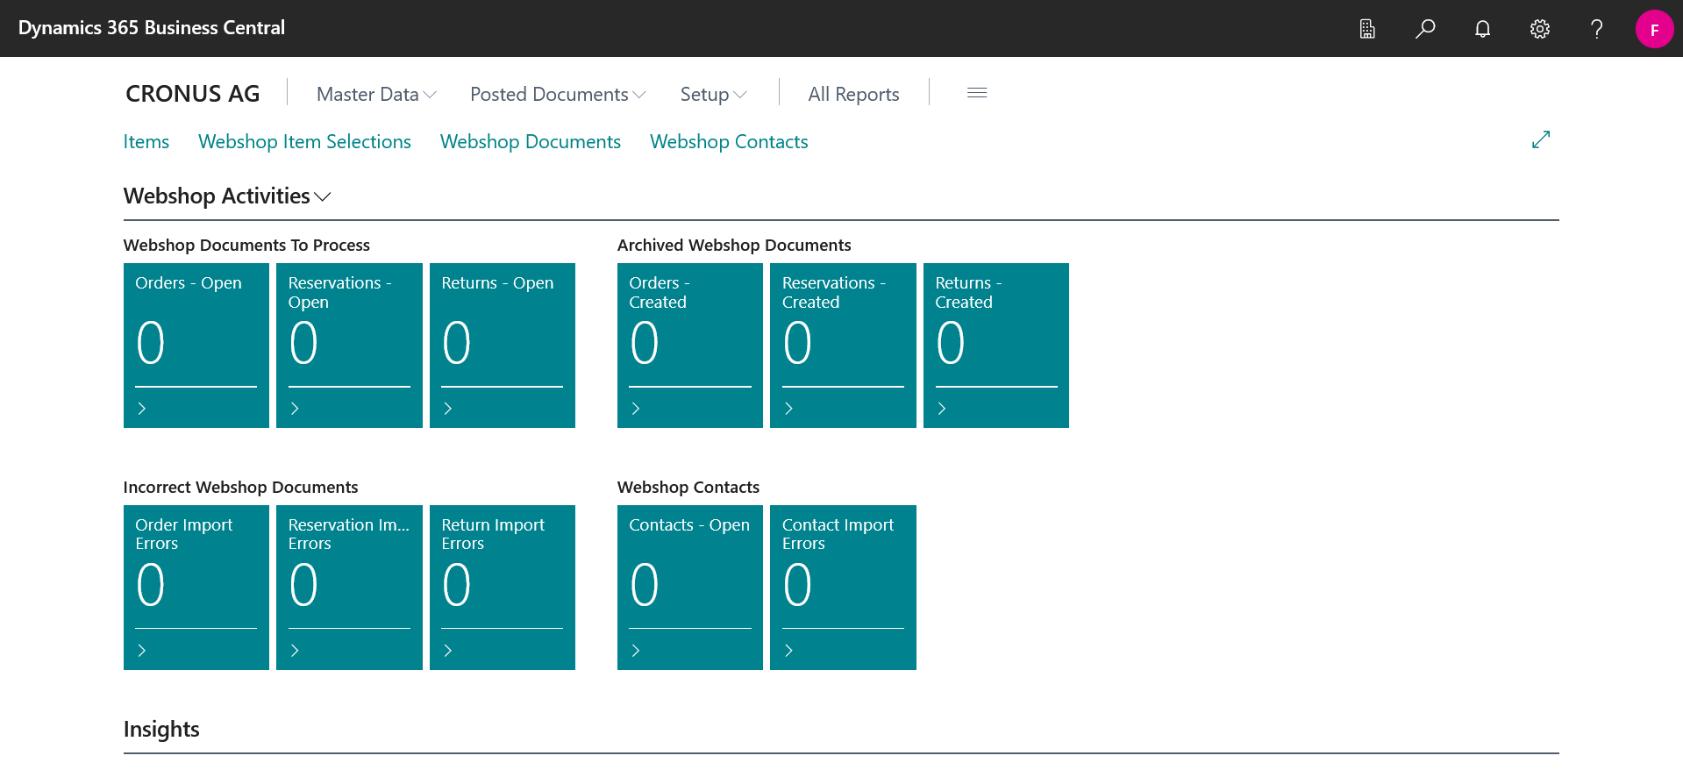Click arrow on Reservations - Open tile
This screenshot has width=1683, height=770.
click(x=295, y=409)
